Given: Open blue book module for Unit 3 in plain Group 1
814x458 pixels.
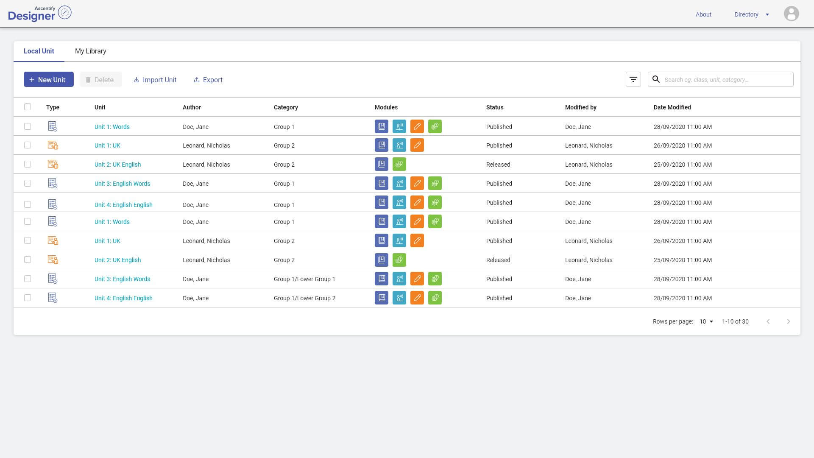Looking at the screenshot, I should [382, 183].
